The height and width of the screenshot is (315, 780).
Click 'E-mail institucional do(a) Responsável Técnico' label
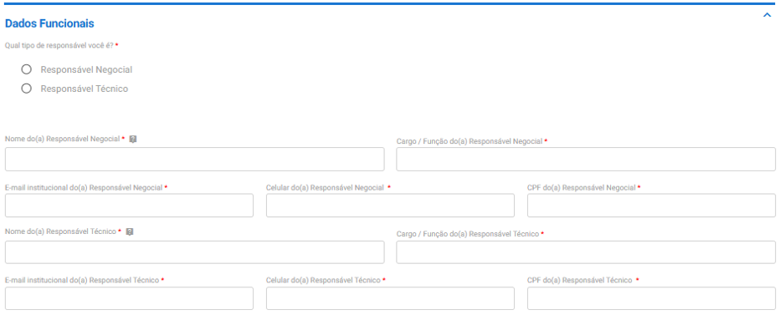tap(82, 280)
